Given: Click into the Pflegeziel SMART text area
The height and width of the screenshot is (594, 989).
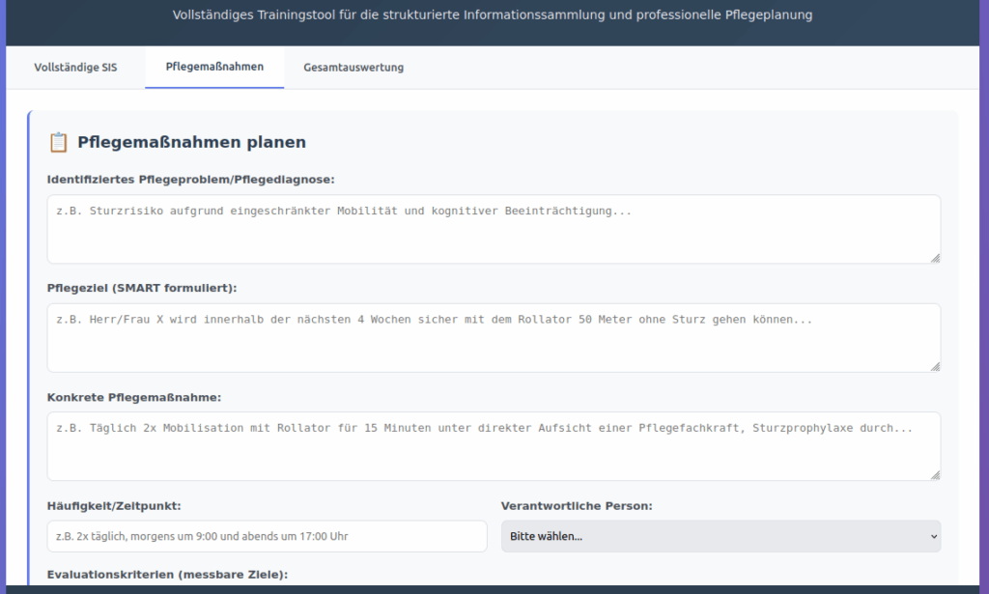Looking at the screenshot, I should click(x=493, y=337).
